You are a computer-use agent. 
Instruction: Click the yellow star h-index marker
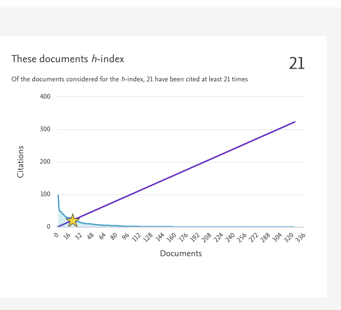coord(72,220)
